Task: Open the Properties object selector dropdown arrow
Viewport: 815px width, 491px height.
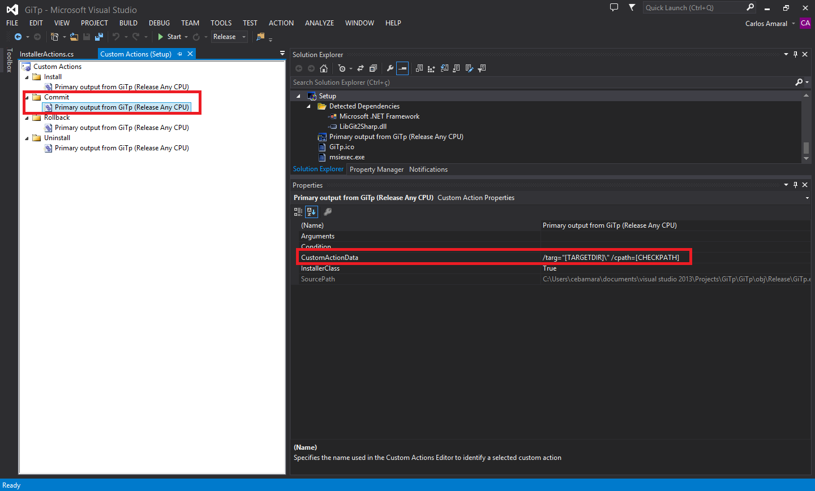Action: click(807, 198)
